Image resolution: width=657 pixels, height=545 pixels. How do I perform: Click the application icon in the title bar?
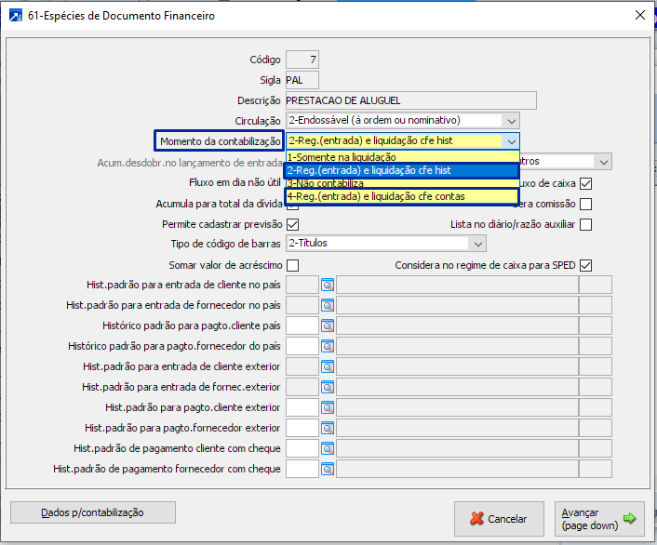(x=16, y=16)
